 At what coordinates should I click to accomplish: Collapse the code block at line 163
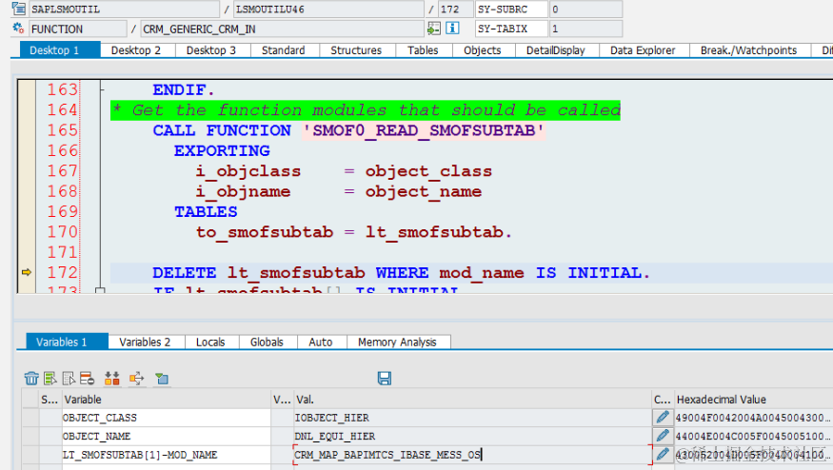(x=102, y=89)
